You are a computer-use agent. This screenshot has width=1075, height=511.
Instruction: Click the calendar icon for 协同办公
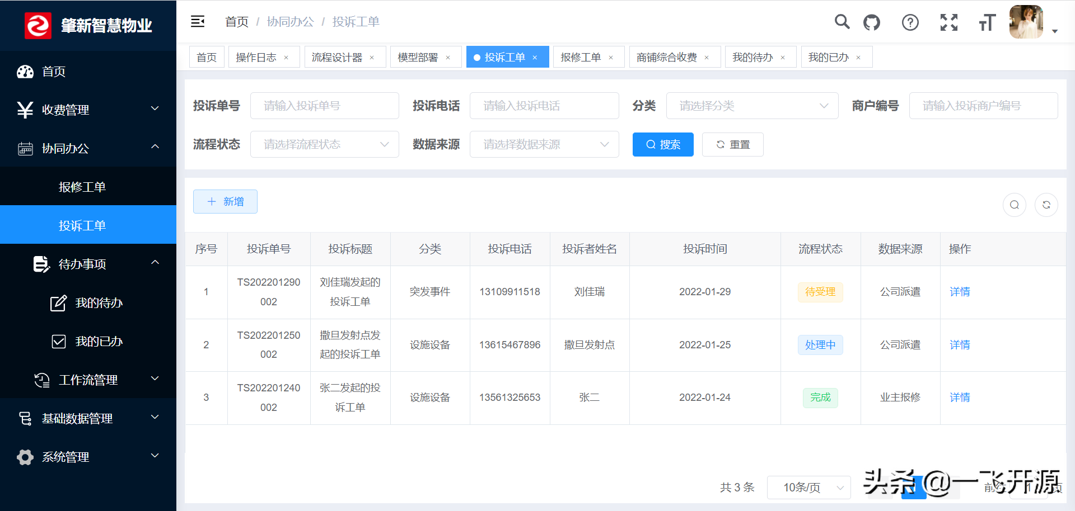click(x=25, y=148)
